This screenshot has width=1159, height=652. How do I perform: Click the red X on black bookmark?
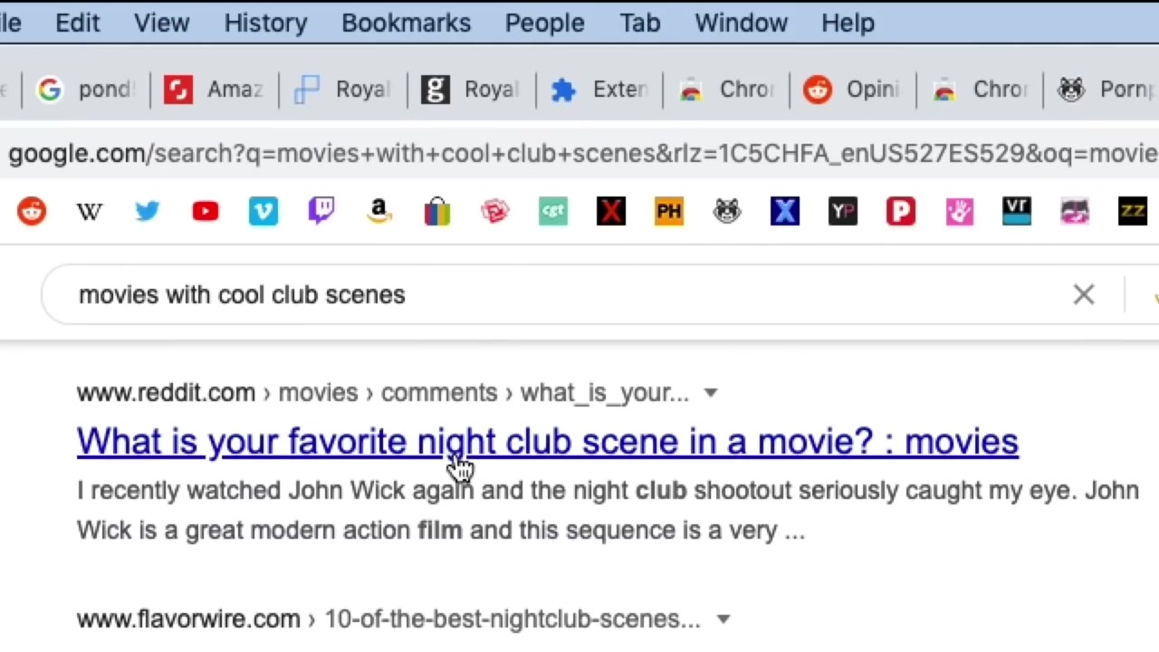pos(611,212)
